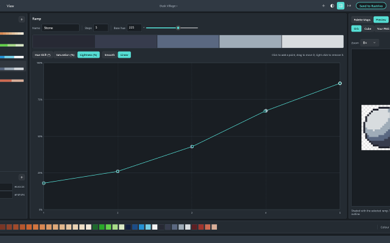Click the shaded orb preview image
Image resolution: width=390 pixels, height=243 pixels.
tap(375, 128)
